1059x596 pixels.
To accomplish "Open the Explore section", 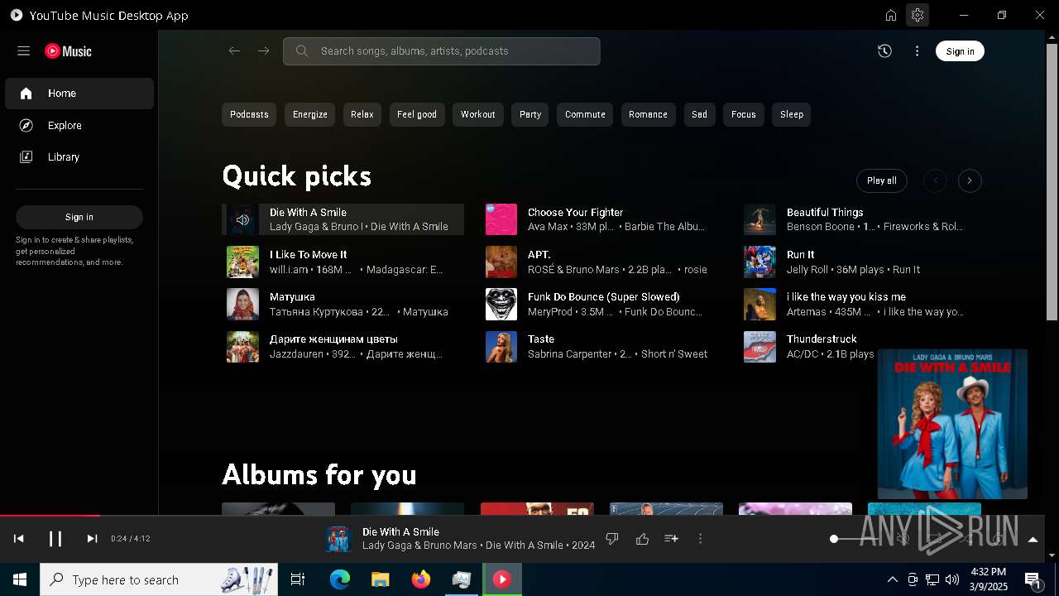I will (79, 126).
